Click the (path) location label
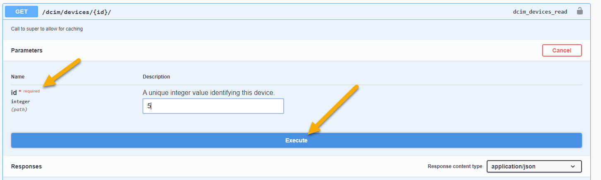601x180 pixels. tap(19, 109)
